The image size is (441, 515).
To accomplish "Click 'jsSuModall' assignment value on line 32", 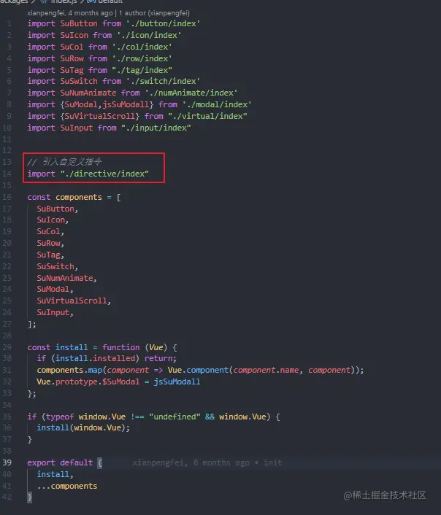I will coord(177,382).
